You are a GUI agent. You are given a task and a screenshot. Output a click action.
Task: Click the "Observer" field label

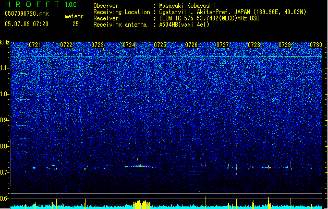click(x=106, y=6)
